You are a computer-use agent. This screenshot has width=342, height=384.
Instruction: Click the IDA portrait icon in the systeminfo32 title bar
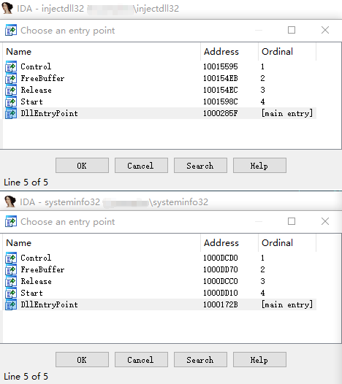pyautogui.click(x=10, y=201)
